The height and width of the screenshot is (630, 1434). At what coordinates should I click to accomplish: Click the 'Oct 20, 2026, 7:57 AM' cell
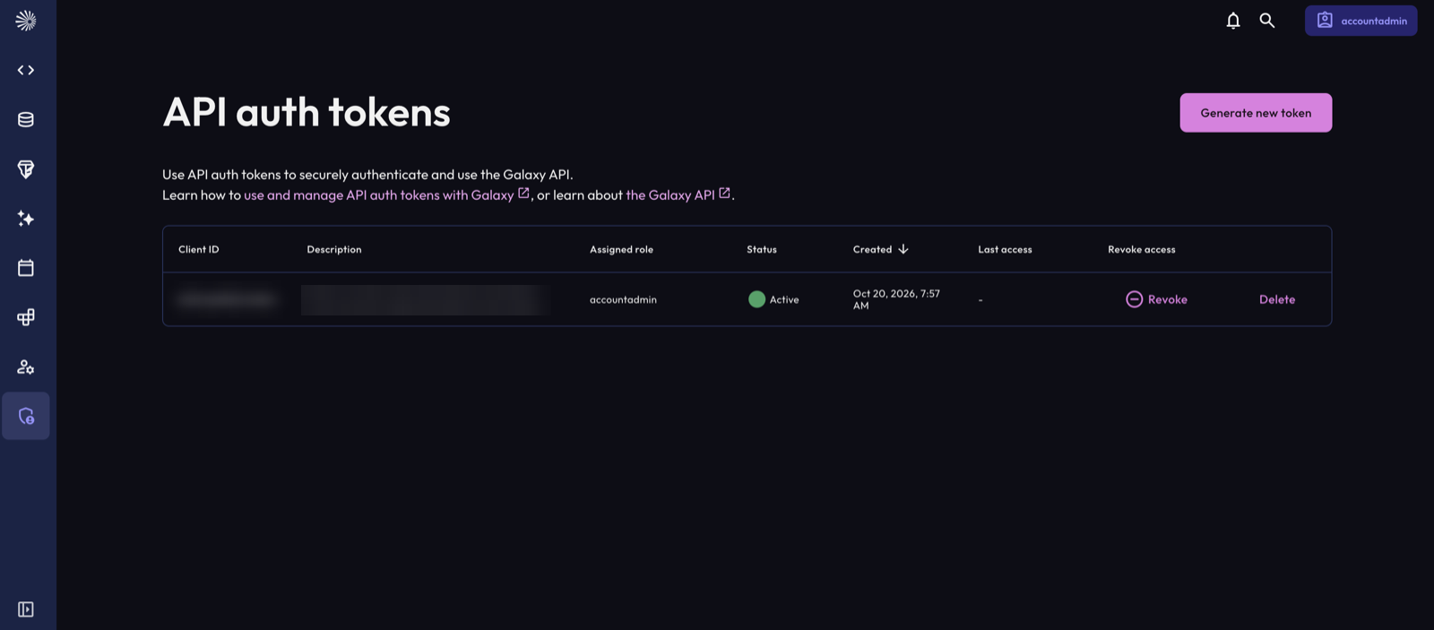[896, 299]
